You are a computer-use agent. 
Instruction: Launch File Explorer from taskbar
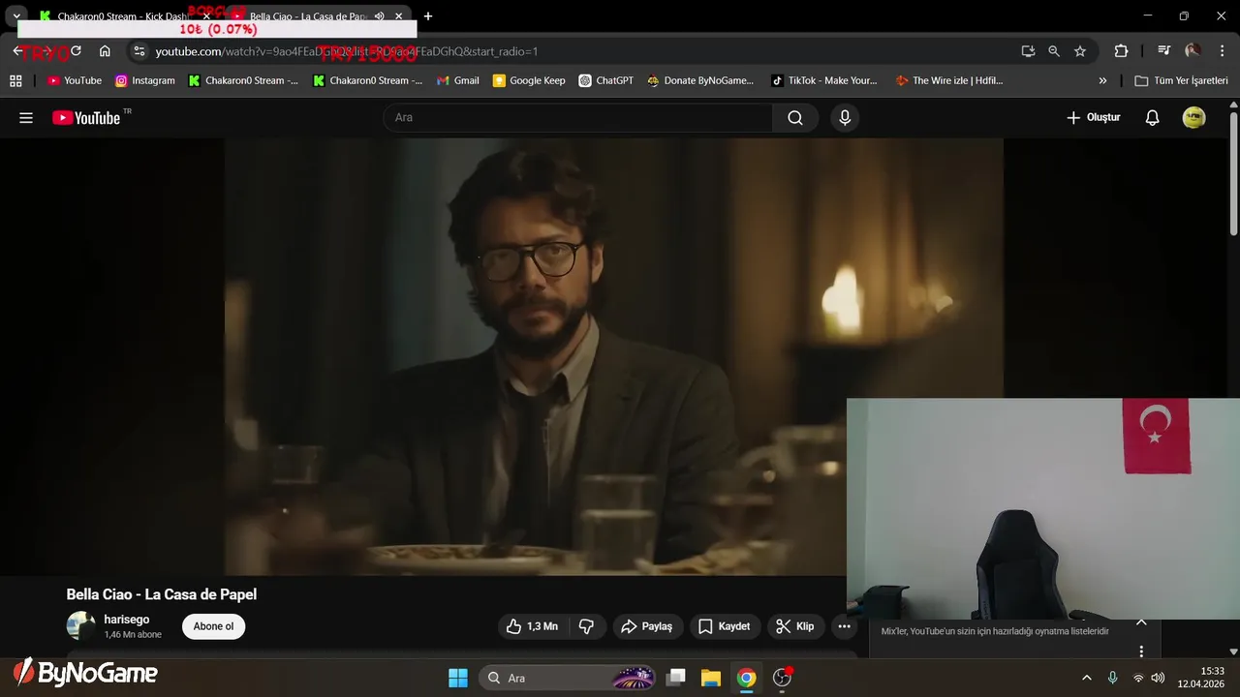pos(711,678)
